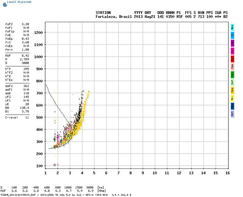Screen dimensions: 243x197
Task: Select the day-of-year value 141
Action: point(161,17)
